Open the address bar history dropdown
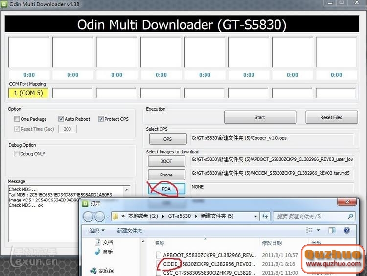 (255, 216)
